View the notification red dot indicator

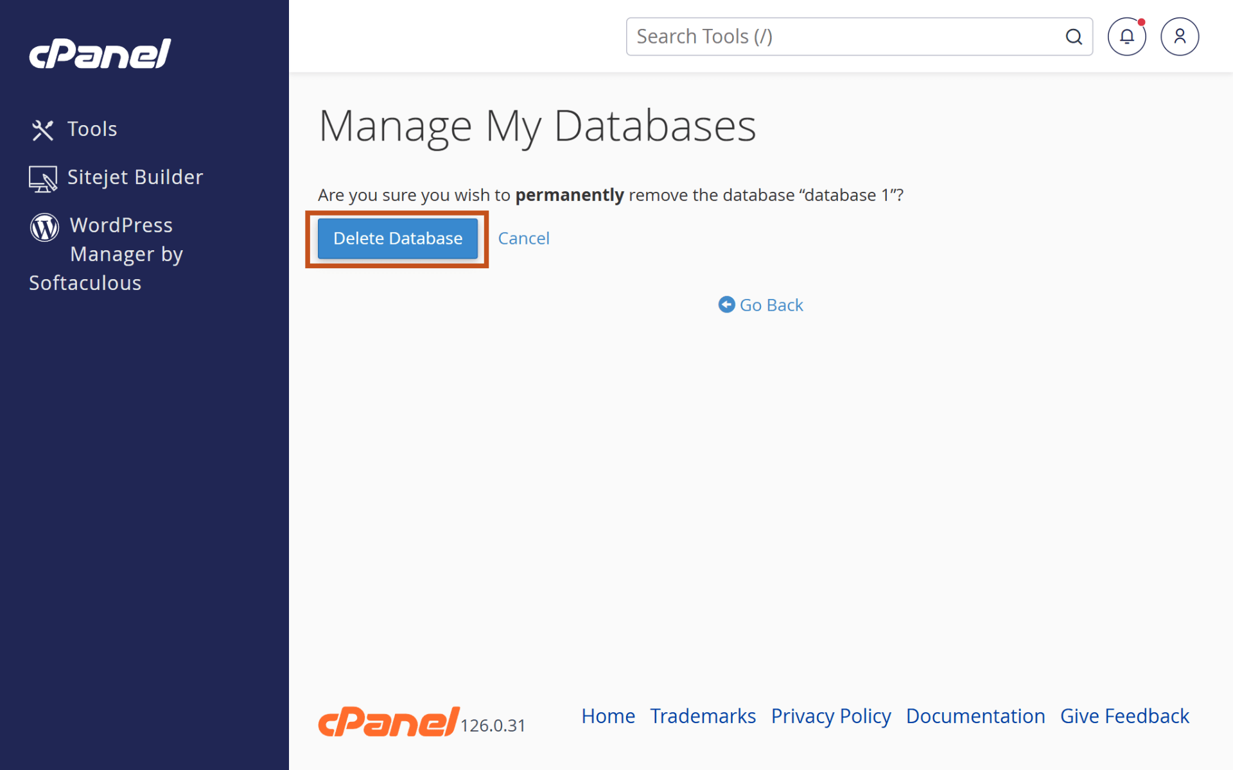tap(1141, 21)
